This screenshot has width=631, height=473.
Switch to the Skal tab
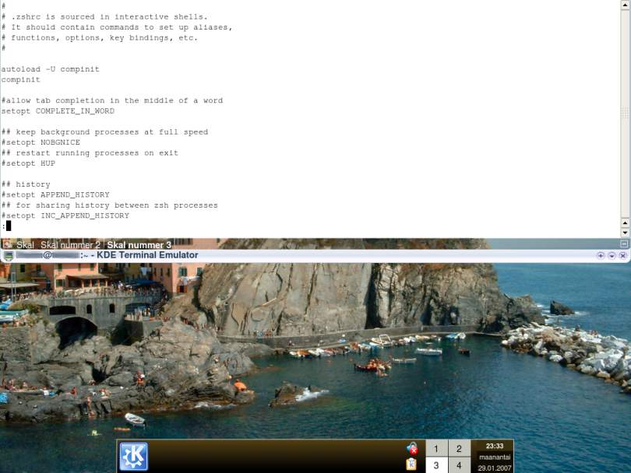(26, 245)
